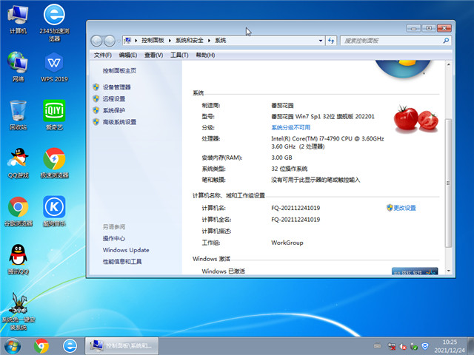Expand the arrow before 系统和安全 breadcrumb
474x355 pixels.
170,41
